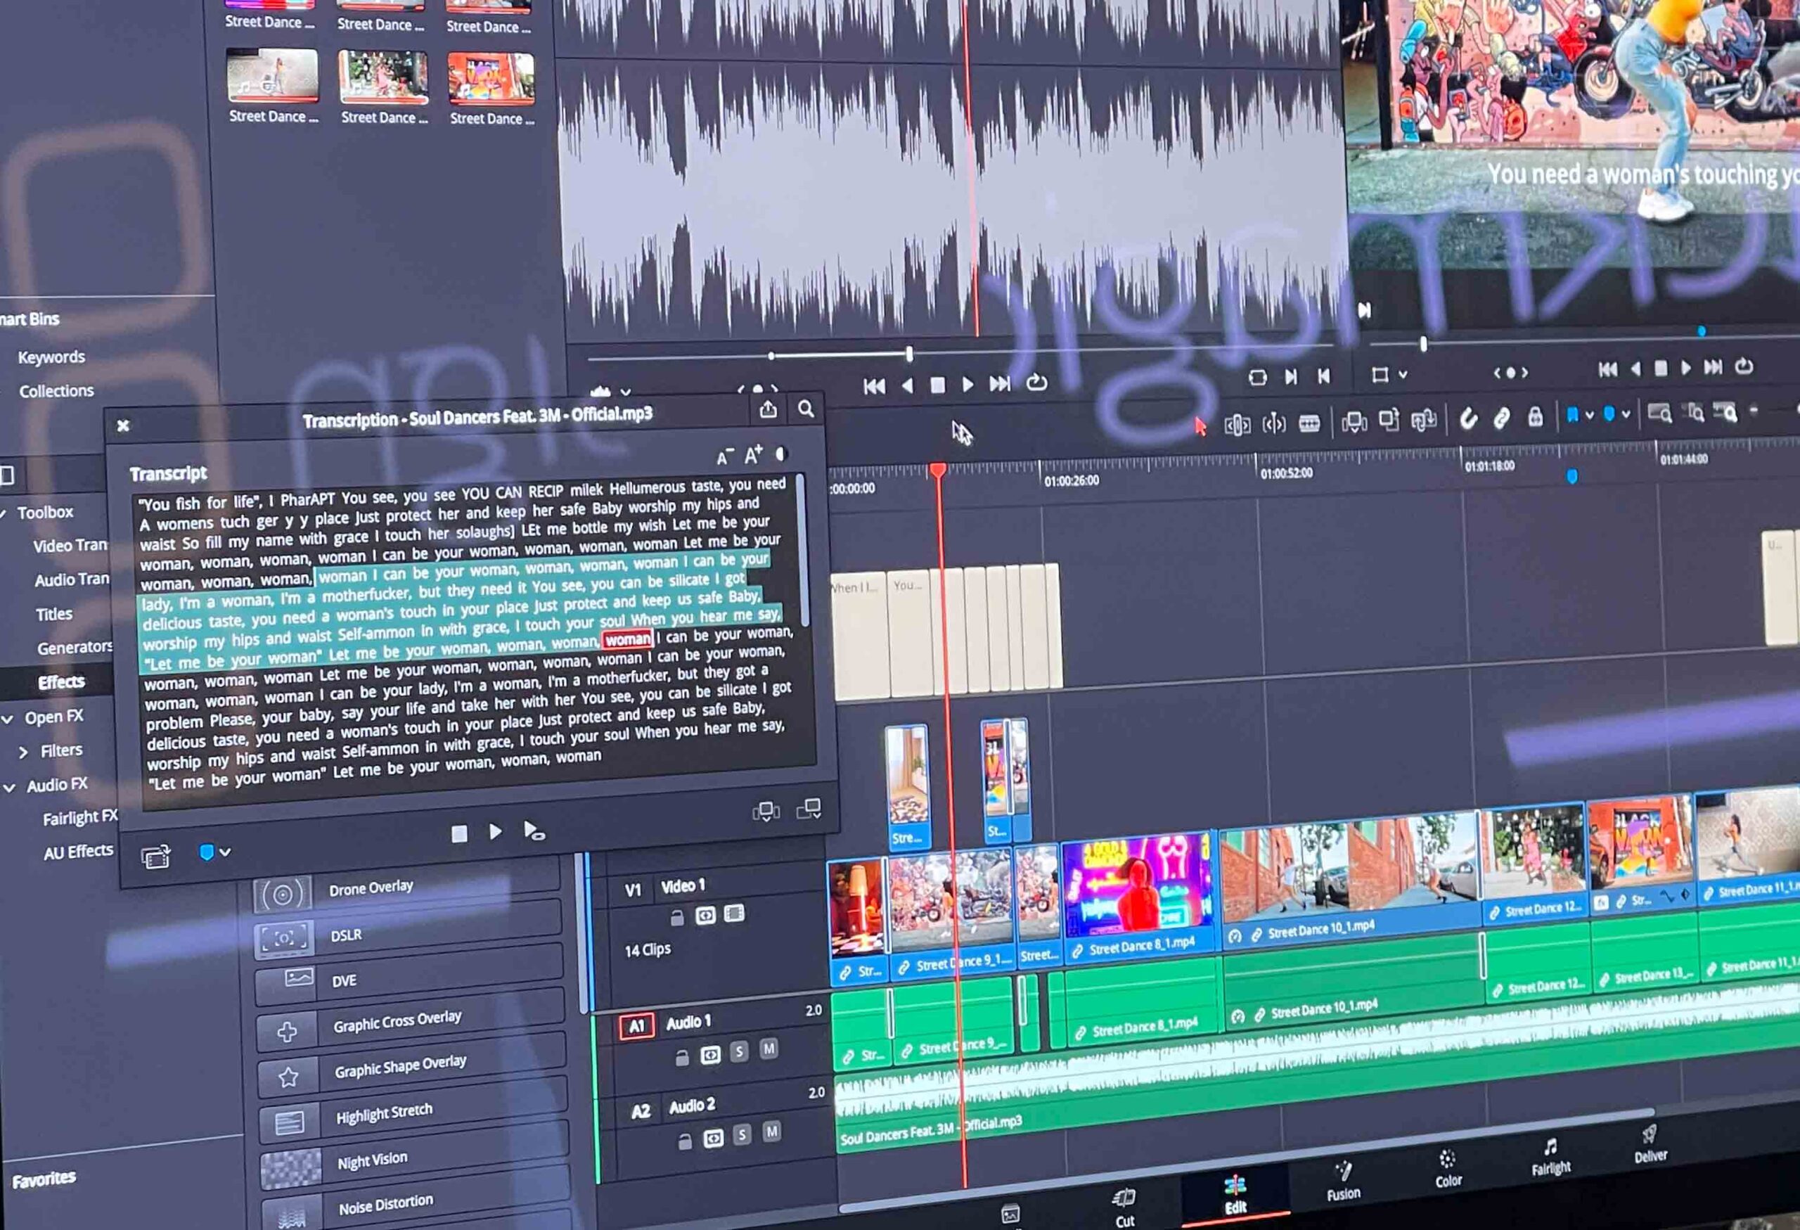Screen dimensions: 1800x1230
Task: Collapse the Audio FX section
Action: (x=9, y=788)
